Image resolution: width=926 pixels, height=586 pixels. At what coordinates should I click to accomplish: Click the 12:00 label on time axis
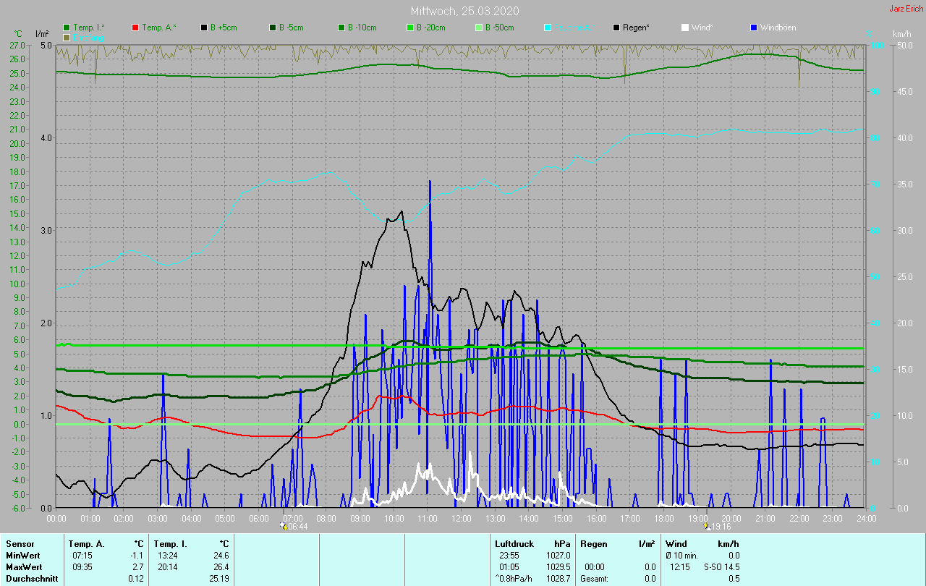[x=462, y=518]
